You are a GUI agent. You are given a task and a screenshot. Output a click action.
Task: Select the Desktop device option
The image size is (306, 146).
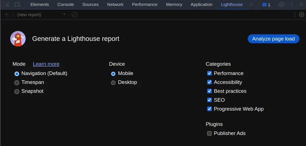(113, 82)
